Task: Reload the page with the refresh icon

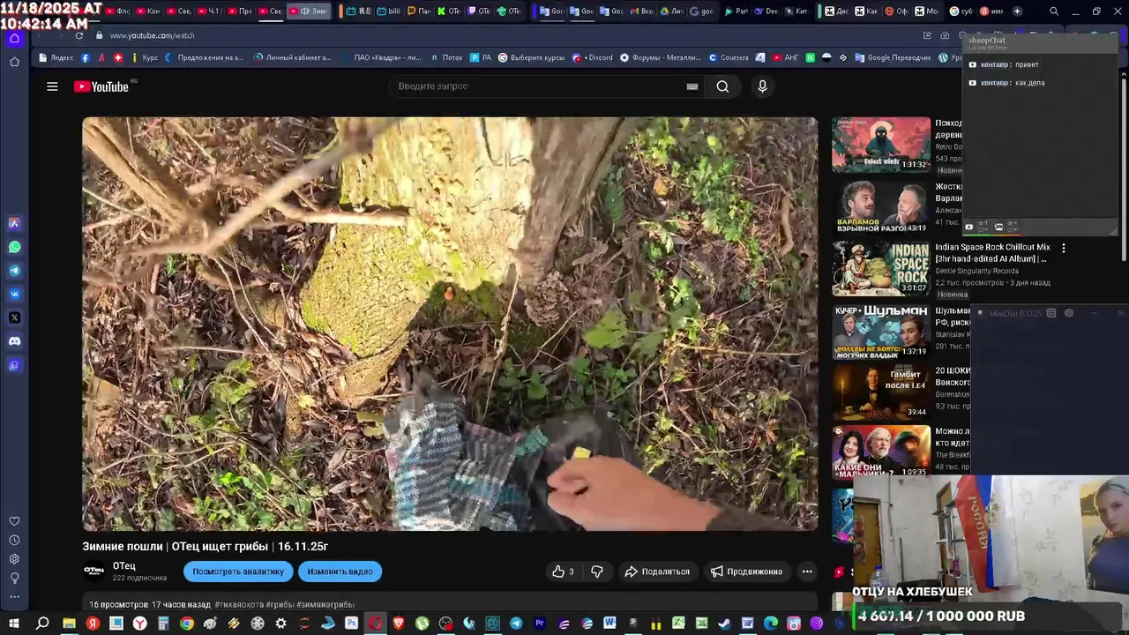Action: 79,35
